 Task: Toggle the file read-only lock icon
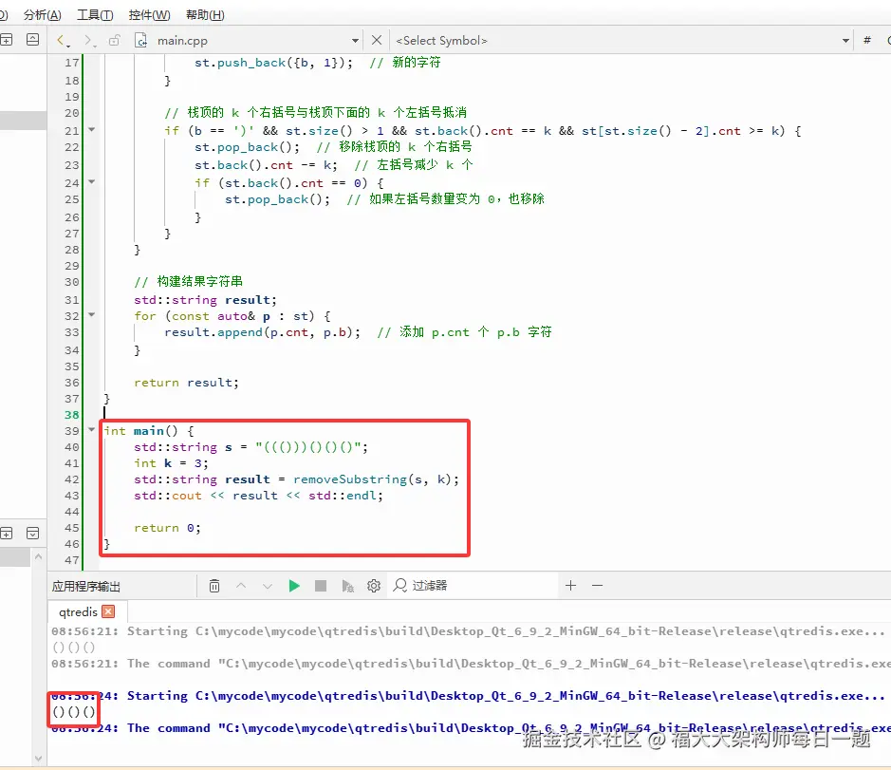(x=114, y=40)
